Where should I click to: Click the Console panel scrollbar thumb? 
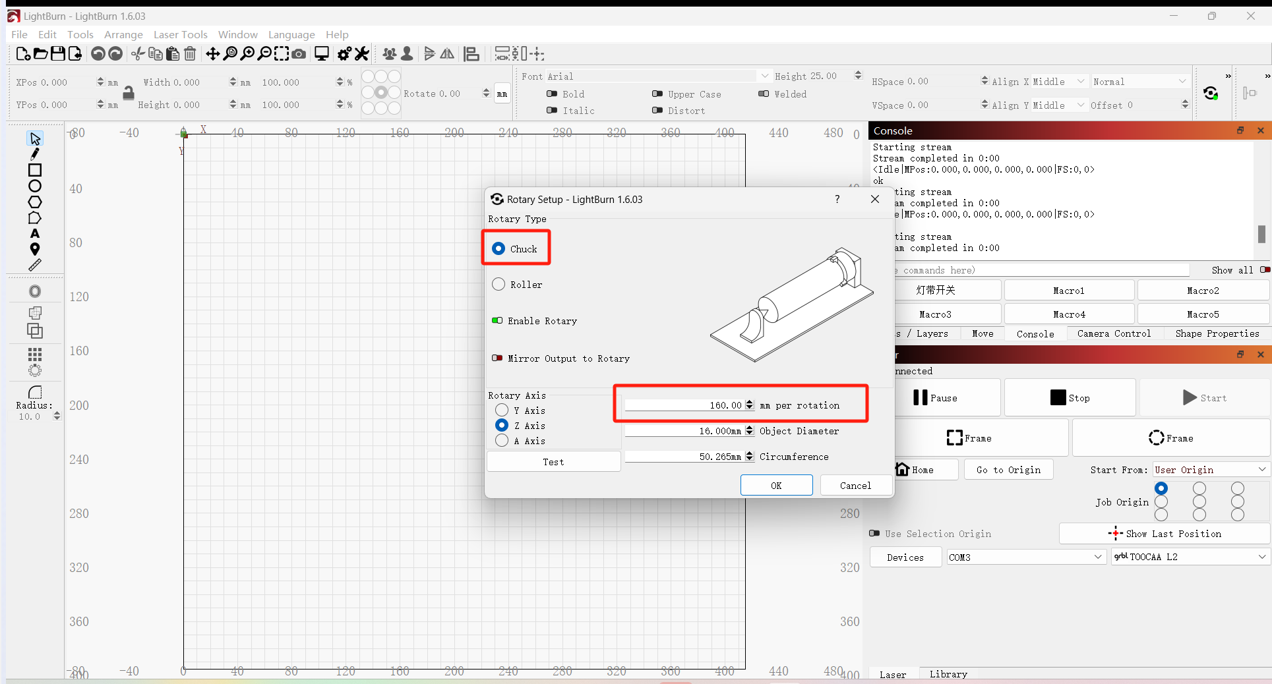(x=1261, y=234)
